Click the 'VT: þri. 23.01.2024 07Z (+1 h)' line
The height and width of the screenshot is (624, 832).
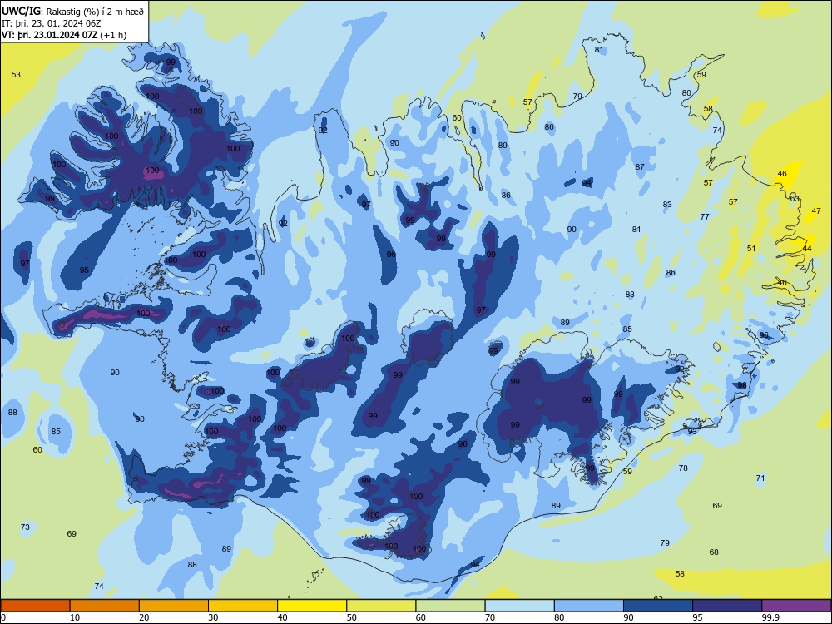point(64,35)
